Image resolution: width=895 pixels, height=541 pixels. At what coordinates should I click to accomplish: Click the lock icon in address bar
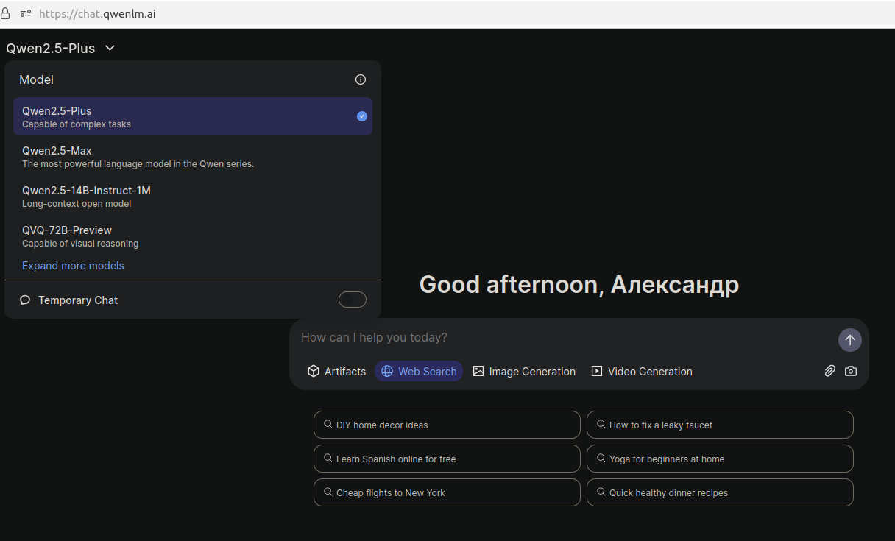pyautogui.click(x=5, y=13)
